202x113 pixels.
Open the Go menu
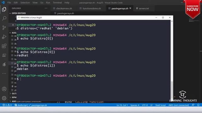(x=42, y=3)
